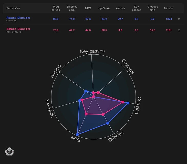Click the blue Carrying data point
The image size is (187, 164).
pos(128,103)
